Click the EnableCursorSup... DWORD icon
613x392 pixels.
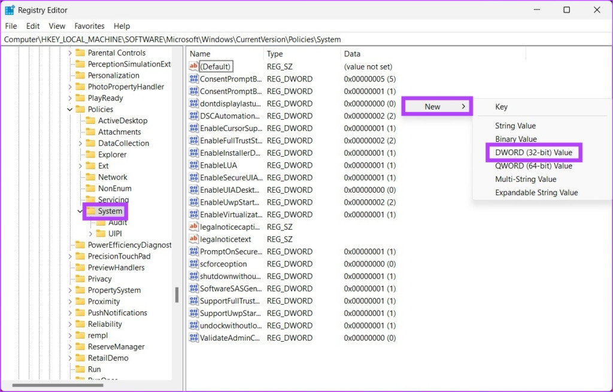pos(193,128)
